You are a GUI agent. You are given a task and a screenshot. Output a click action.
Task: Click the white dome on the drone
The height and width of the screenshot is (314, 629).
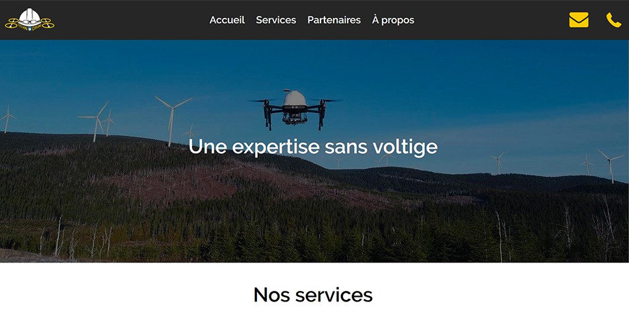point(295,98)
